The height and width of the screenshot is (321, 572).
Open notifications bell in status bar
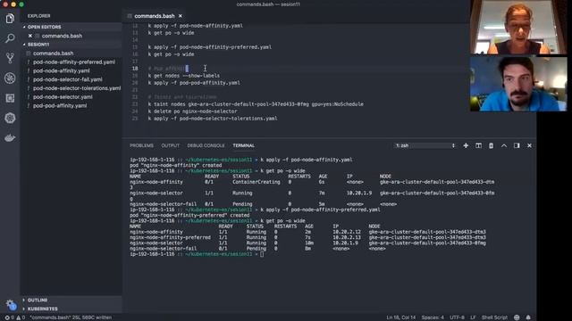pyautogui.click(x=528, y=317)
